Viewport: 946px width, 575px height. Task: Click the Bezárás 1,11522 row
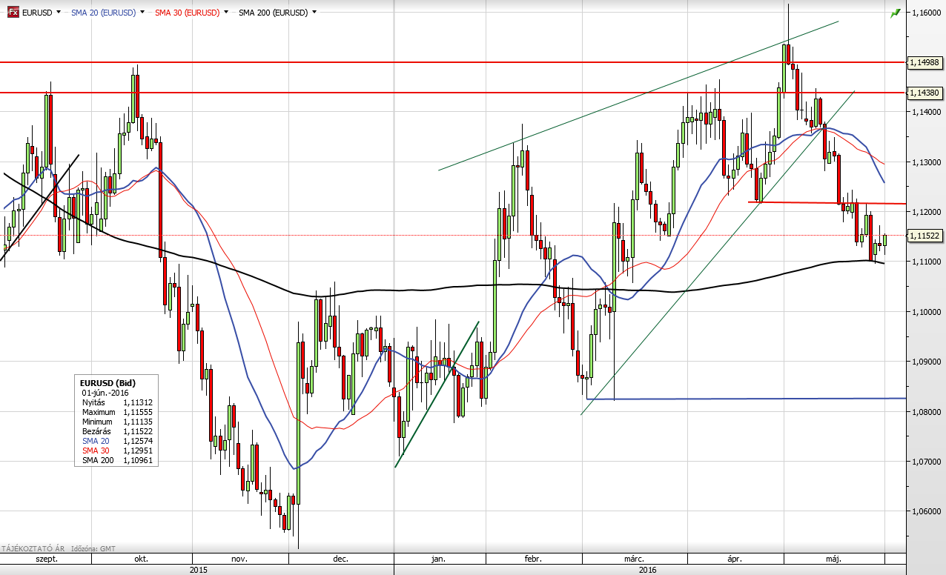point(116,431)
